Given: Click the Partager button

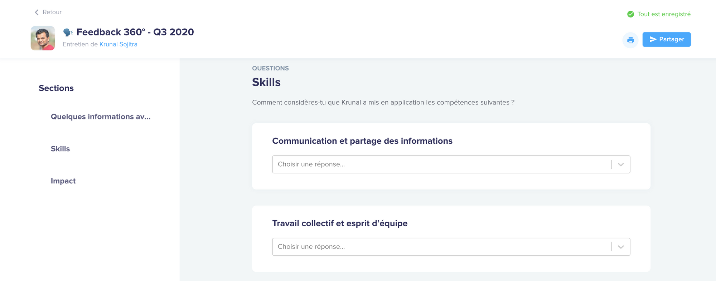Looking at the screenshot, I should coord(666,39).
